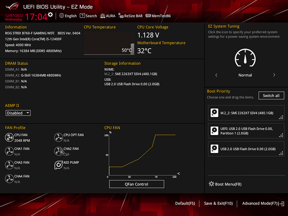Click the CPU temperature 50°C bar
Image resolution: width=288 pixels, height=216 pixels.
(x=132, y=49)
